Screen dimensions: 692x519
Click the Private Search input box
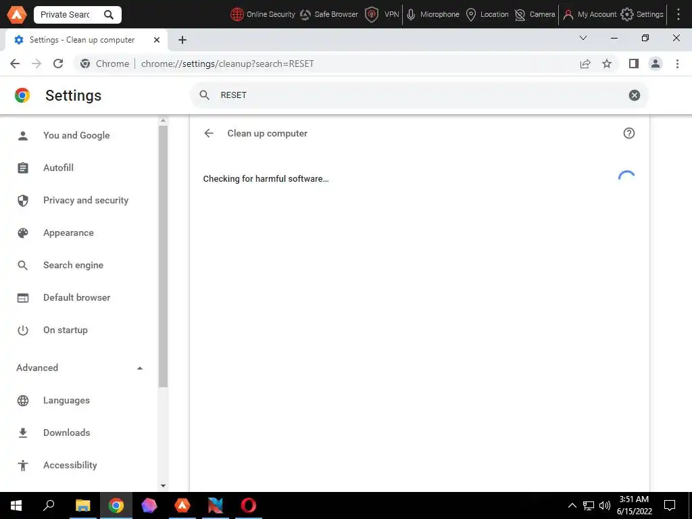(x=66, y=15)
